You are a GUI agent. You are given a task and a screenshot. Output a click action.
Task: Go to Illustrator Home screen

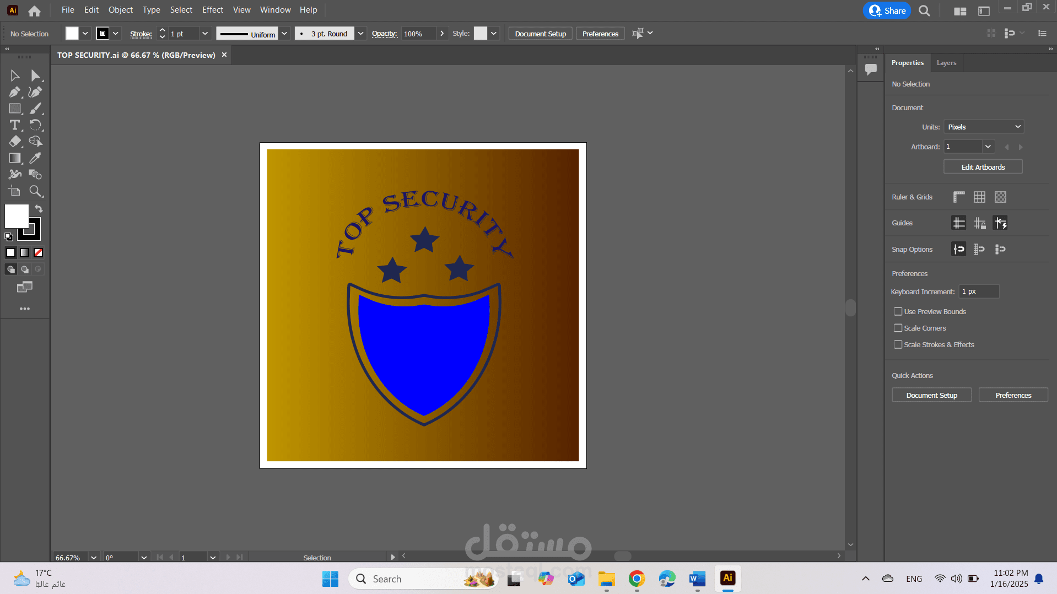[34, 10]
